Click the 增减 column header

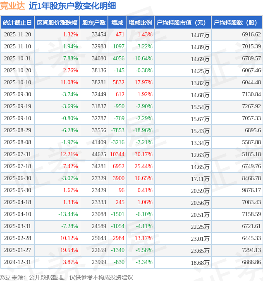click(117, 23)
